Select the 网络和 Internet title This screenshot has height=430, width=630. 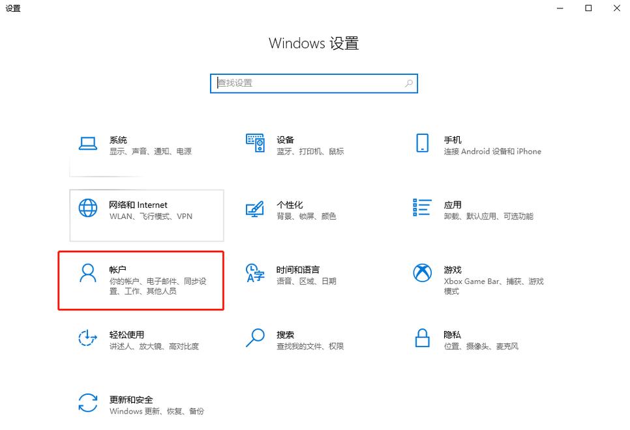138,205
